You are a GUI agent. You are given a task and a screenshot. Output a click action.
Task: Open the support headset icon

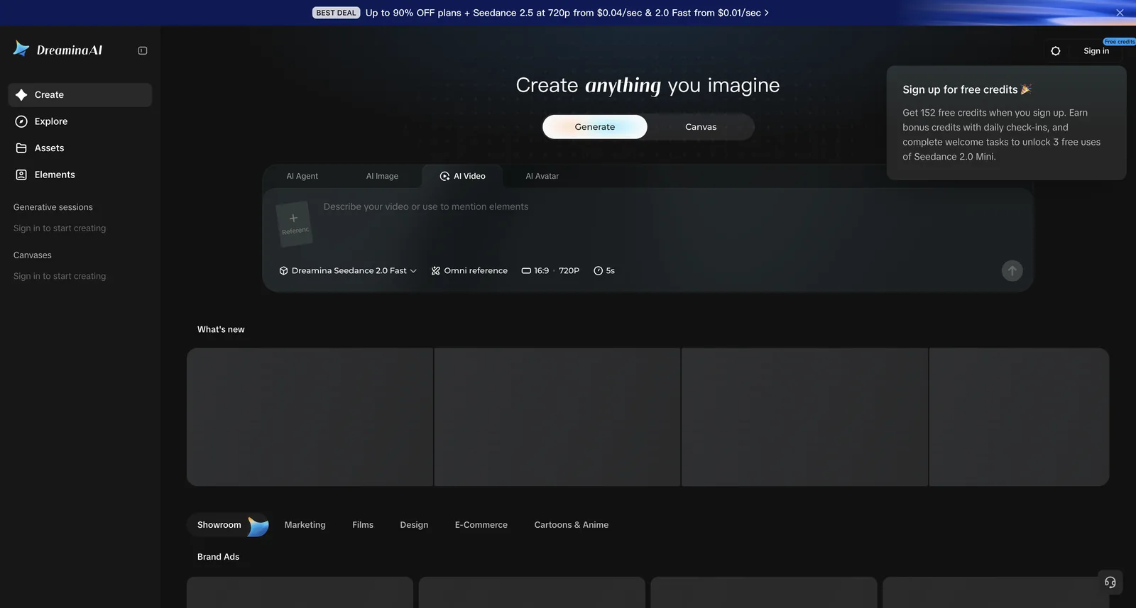tap(1110, 582)
